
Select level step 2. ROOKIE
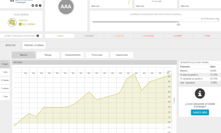pos(89,36)
